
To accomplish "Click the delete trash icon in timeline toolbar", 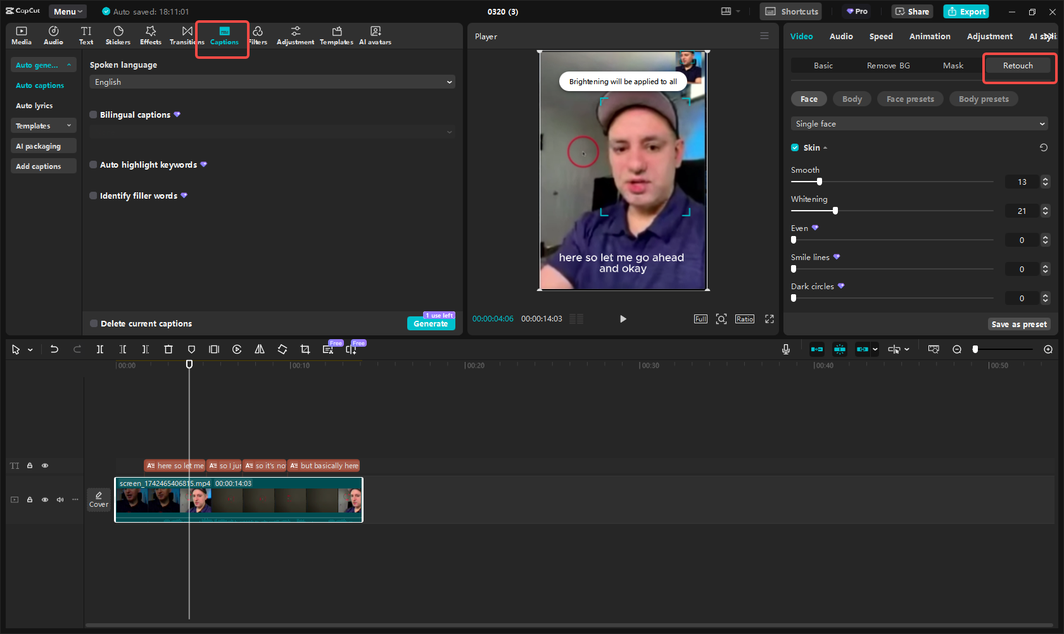I will pos(168,349).
